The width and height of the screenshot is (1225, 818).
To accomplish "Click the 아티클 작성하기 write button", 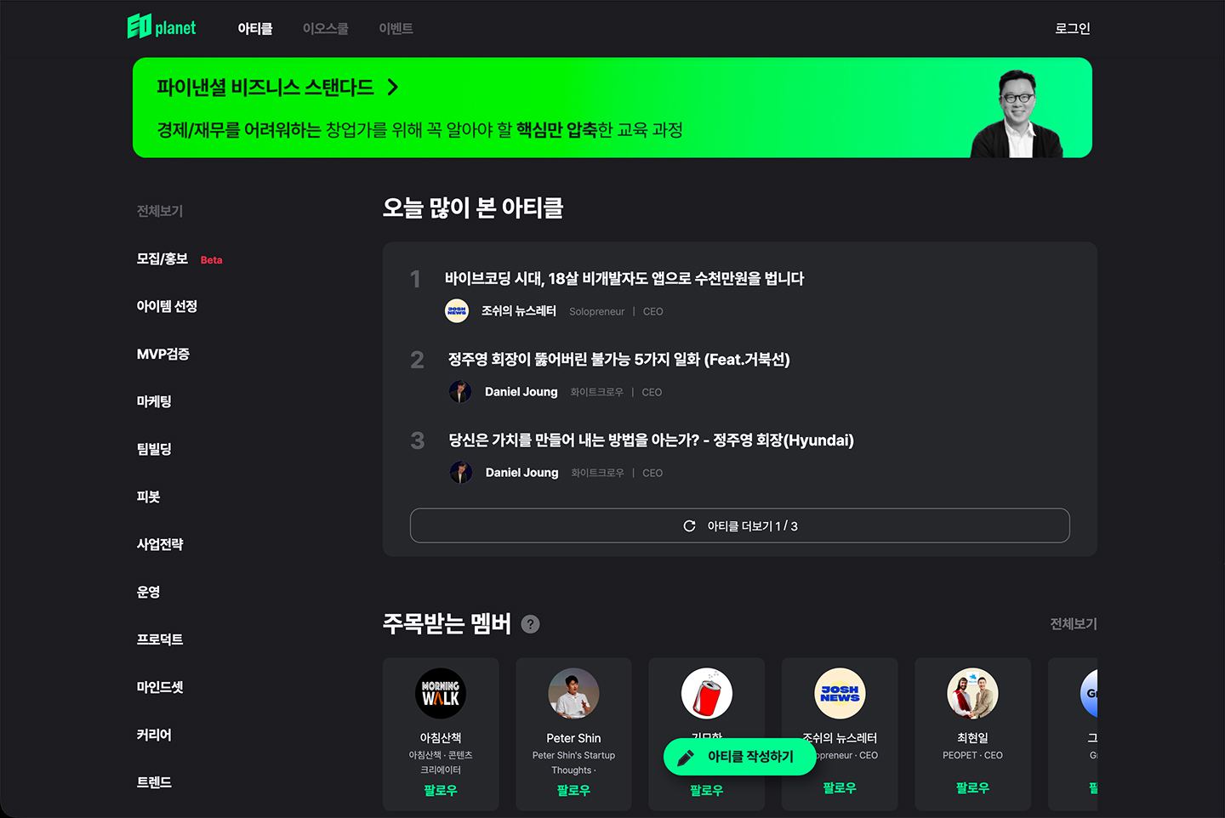I will click(x=740, y=757).
